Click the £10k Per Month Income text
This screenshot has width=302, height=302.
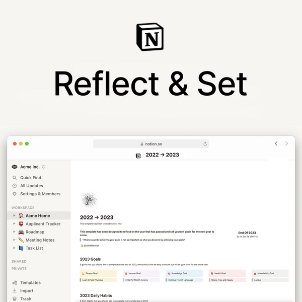point(137,280)
